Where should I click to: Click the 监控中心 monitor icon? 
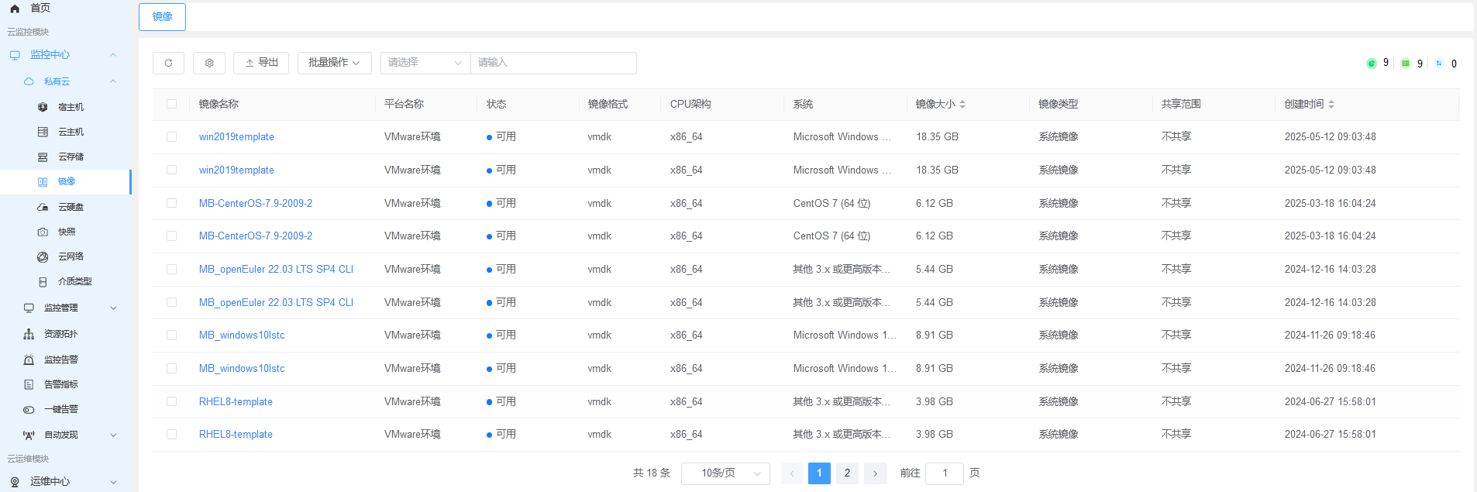15,55
